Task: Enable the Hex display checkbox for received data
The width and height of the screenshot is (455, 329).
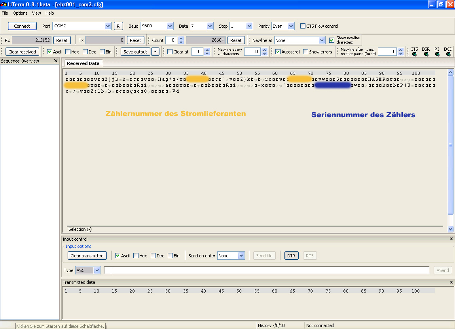Action: pyautogui.click(x=68, y=52)
